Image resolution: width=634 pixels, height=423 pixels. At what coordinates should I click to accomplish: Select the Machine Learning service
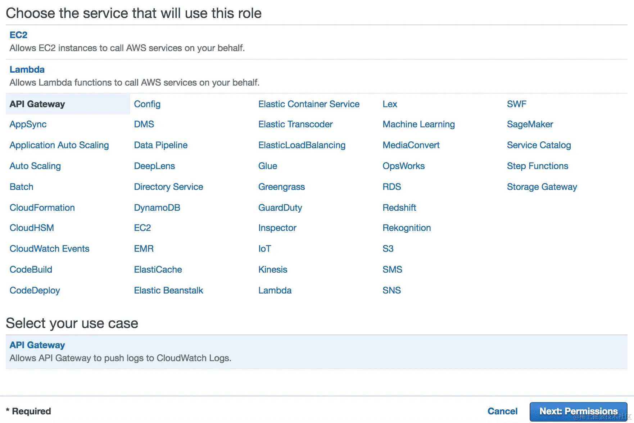(x=418, y=124)
